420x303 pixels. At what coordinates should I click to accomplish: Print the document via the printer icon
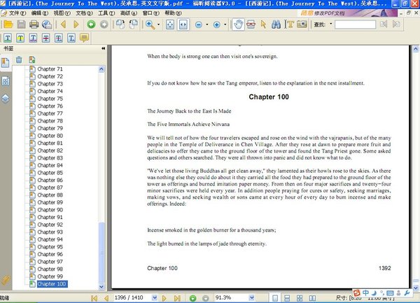click(34, 24)
